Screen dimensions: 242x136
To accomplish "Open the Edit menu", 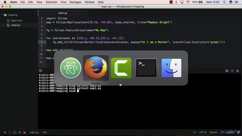I will point(30,2).
